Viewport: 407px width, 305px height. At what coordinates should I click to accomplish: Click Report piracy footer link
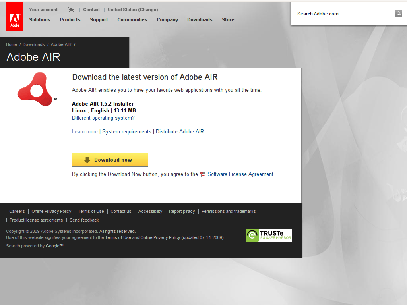click(x=182, y=211)
